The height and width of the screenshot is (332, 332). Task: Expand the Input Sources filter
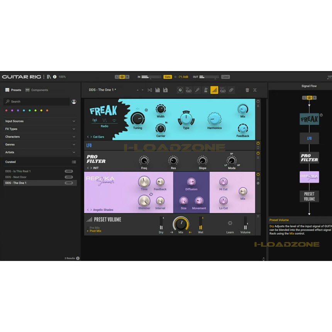click(x=40, y=121)
